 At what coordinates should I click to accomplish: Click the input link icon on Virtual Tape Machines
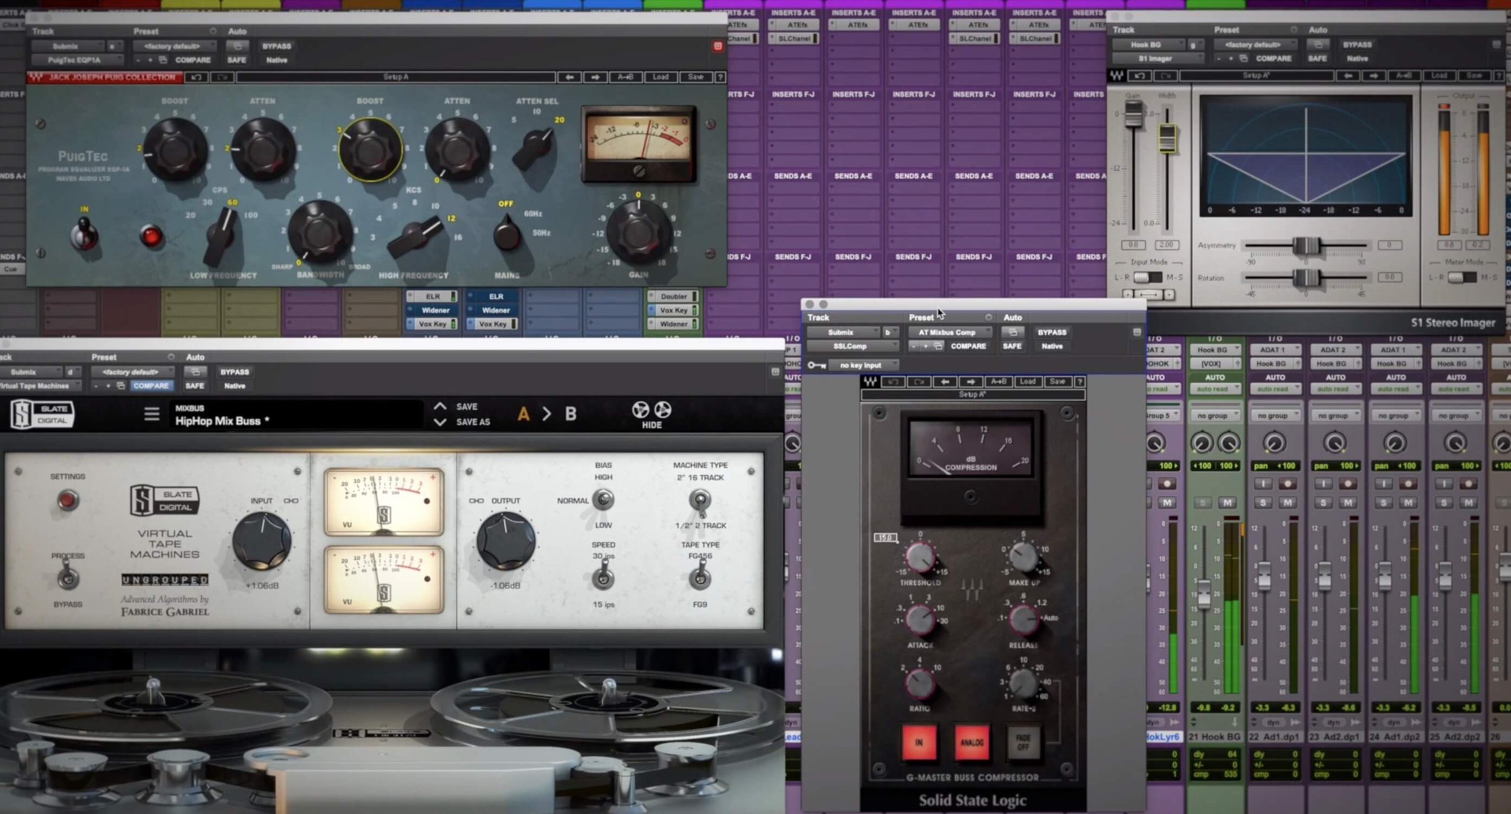291,501
